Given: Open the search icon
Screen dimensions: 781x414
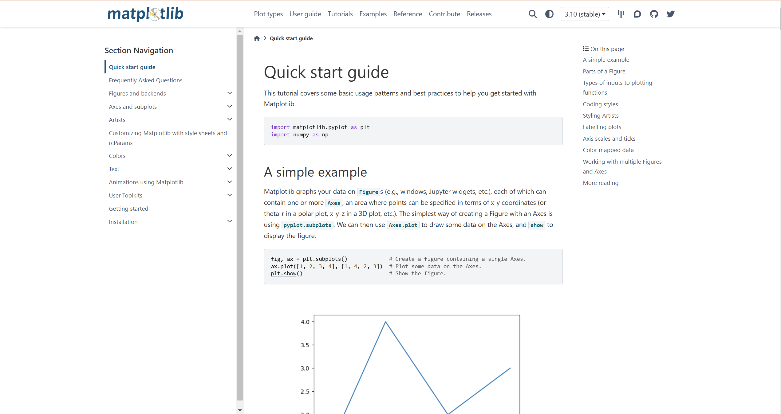Looking at the screenshot, I should pyautogui.click(x=533, y=14).
